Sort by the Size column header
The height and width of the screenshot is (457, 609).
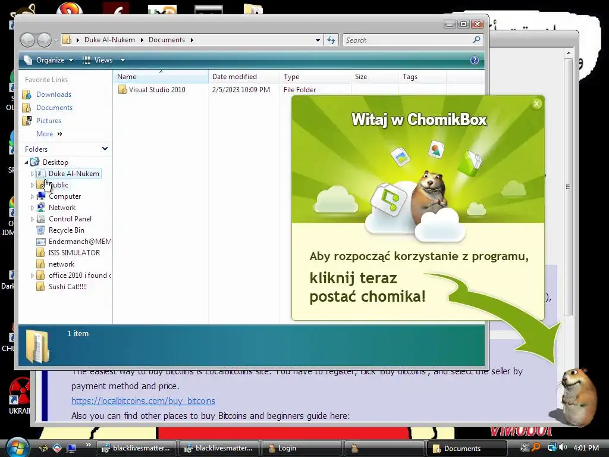tap(375, 77)
